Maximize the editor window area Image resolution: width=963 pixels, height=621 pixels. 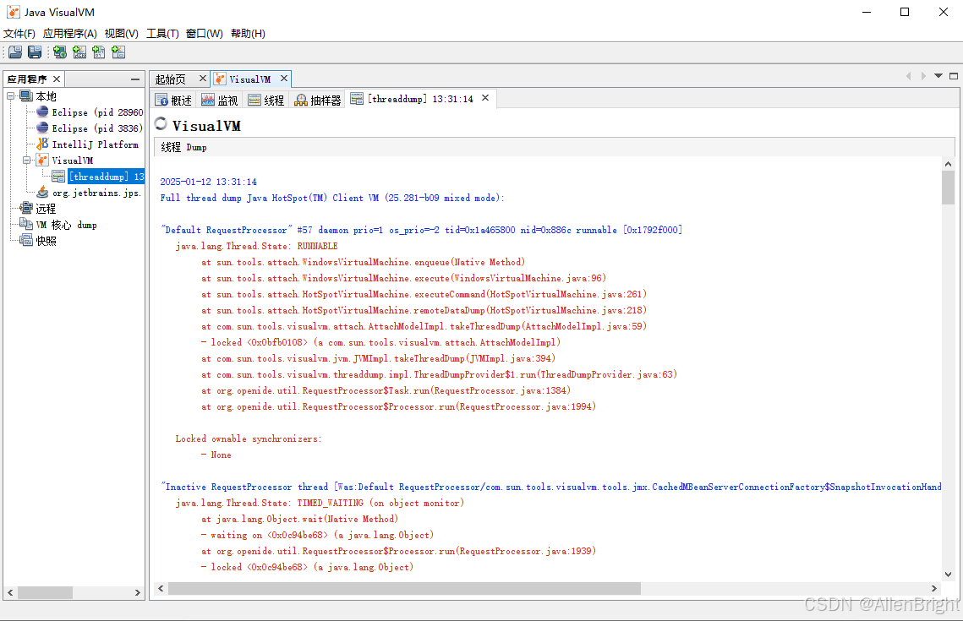point(954,76)
